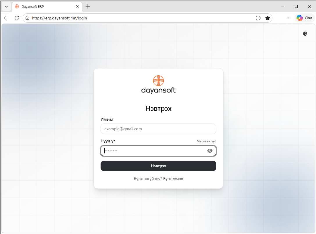This screenshot has height=234, width=316.
Task: Click the Нууц үг label
Action: pos(108,141)
